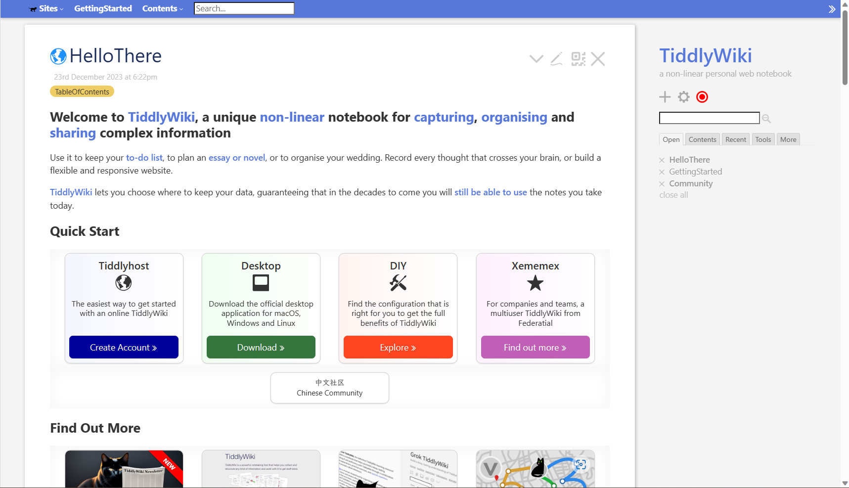Viewport: 849px width, 488px height.
Task: Click the red save wiki icon
Action: (702, 97)
